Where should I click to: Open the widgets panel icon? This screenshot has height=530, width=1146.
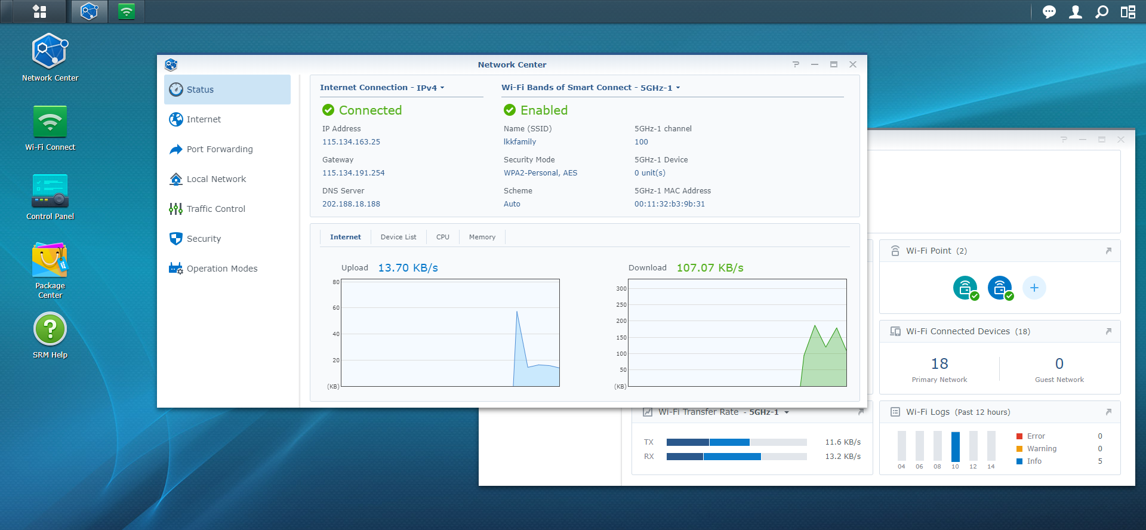pyautogui.click(x=1127, y=12)
